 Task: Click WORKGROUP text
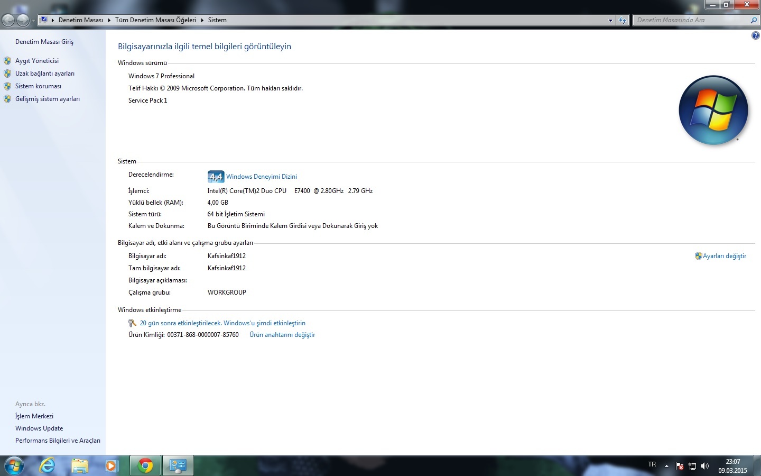point(227,292)
